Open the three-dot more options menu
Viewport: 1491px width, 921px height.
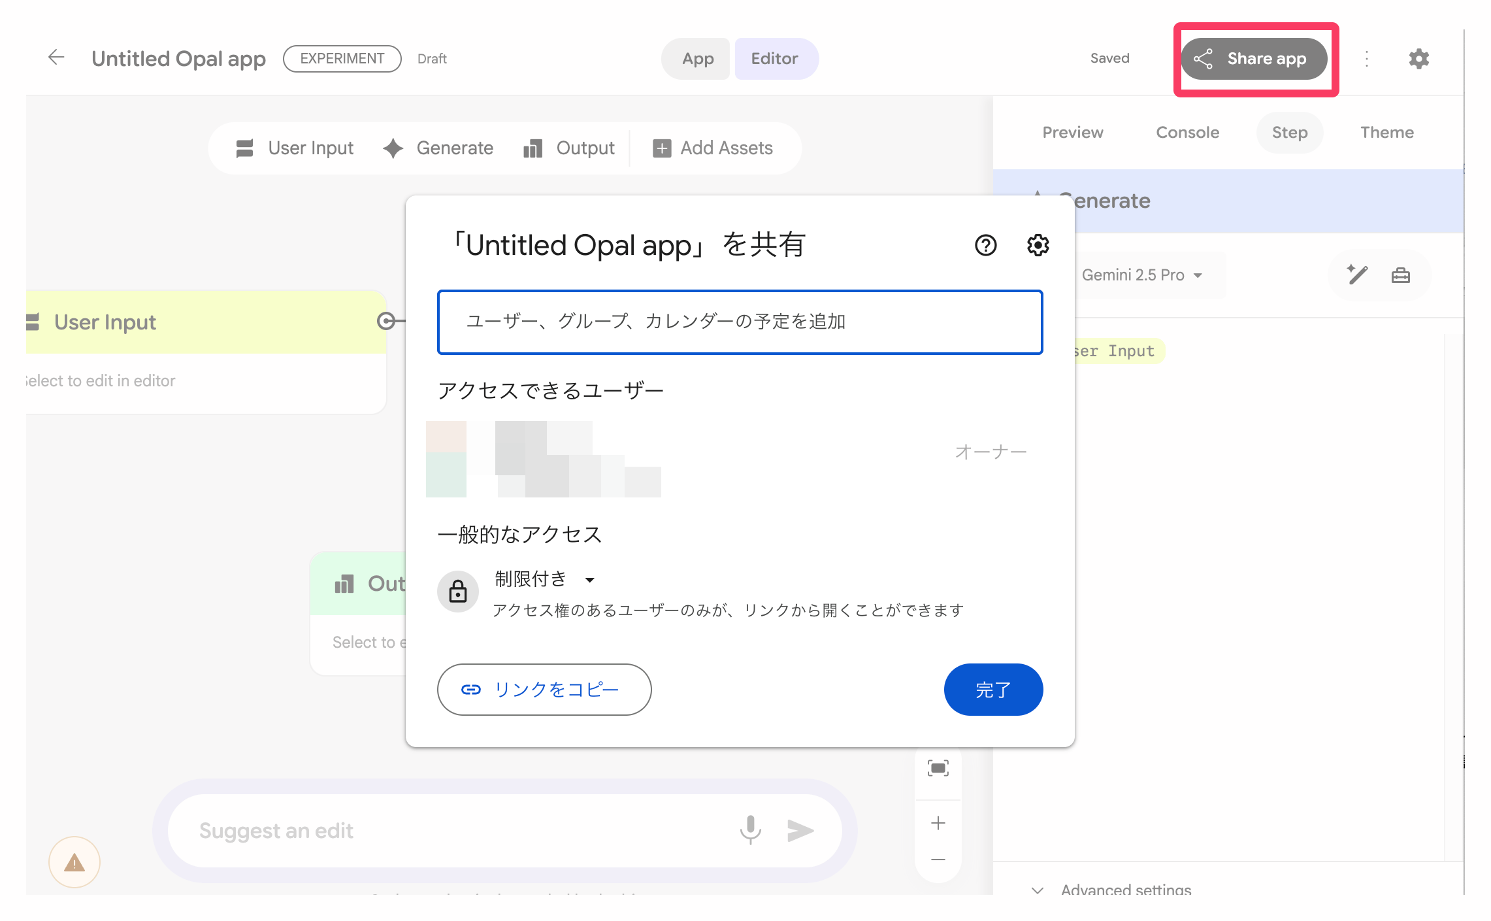coord(1366,59)
